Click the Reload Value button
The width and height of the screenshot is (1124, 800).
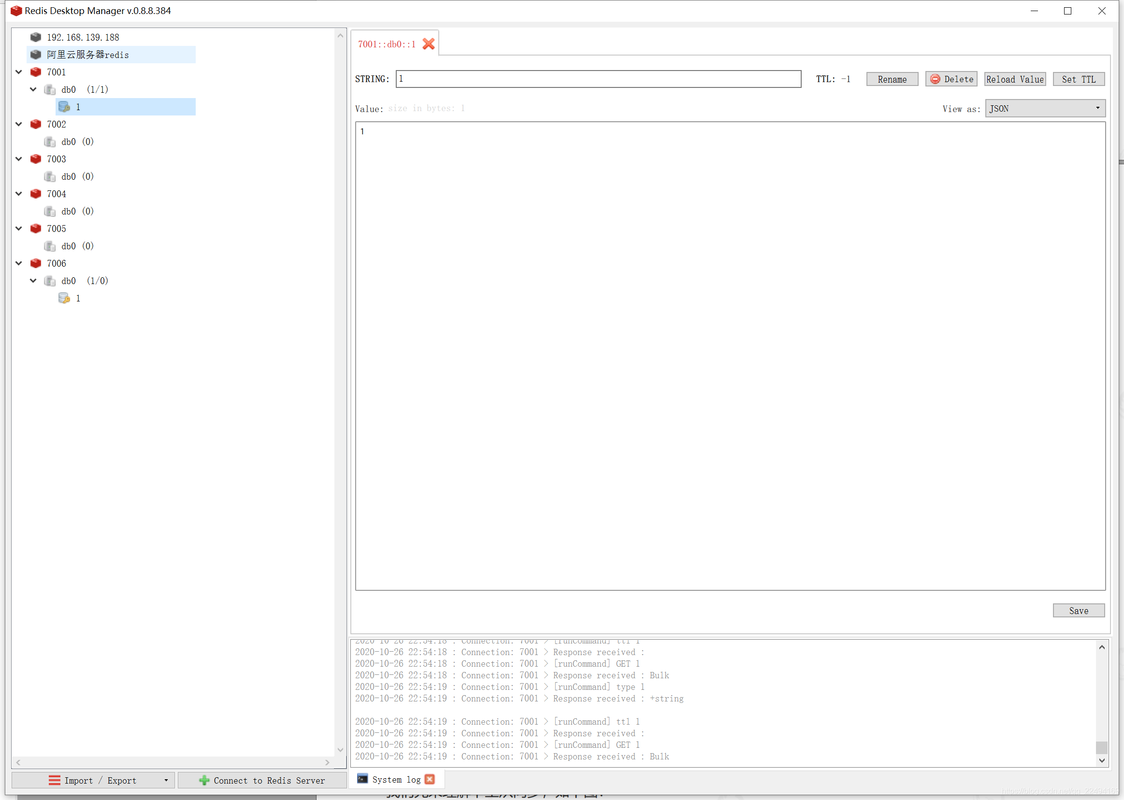click(x=1015, y=79)
